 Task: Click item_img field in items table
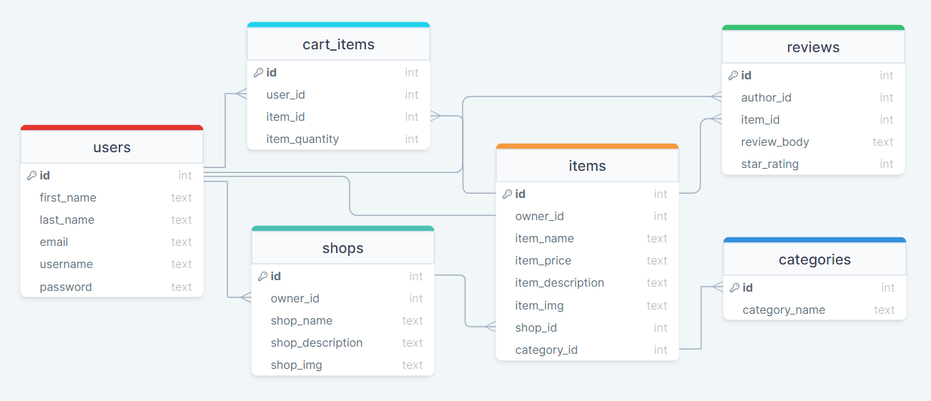point(588,305)
